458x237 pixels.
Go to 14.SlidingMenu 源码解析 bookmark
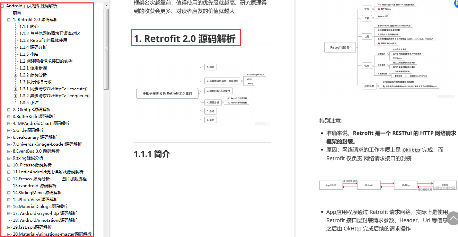coord(37,193)
